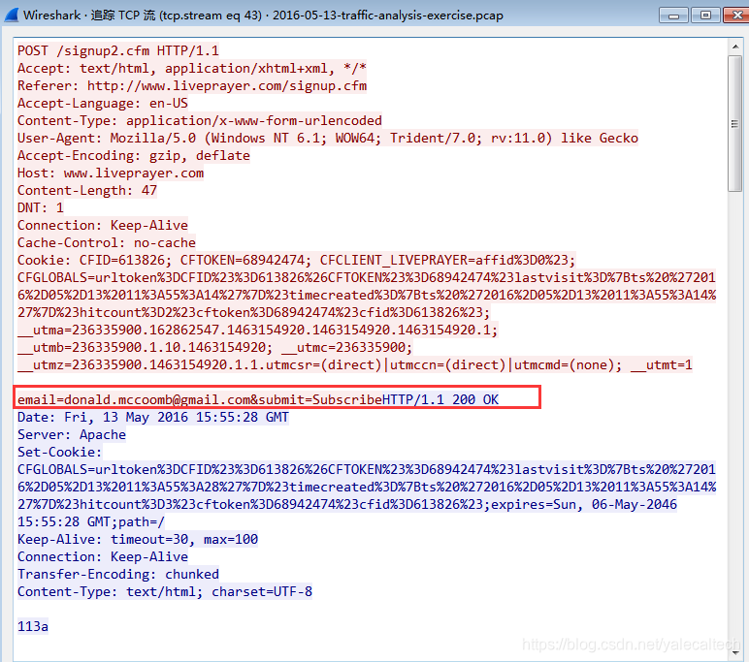Close the TCP stream window
The width and height of the screenshot is (749, 662).
coord(736,16)
